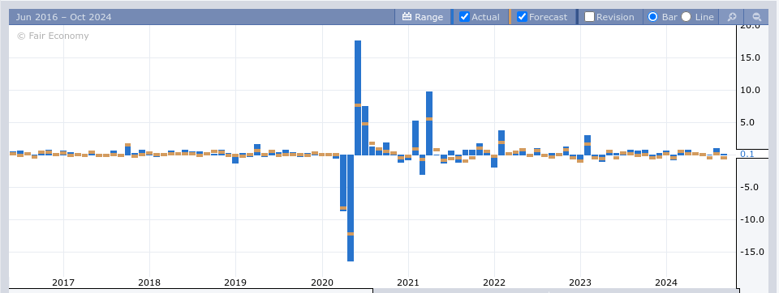
Task: Click the 2019 x-axis year label
Action: coord(235,282)
